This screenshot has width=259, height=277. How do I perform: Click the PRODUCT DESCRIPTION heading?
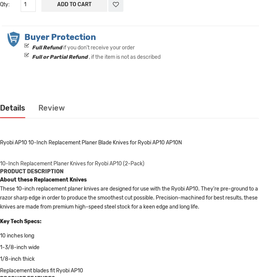point(32,171)
